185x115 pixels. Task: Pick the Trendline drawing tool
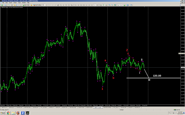coord(55,5)
